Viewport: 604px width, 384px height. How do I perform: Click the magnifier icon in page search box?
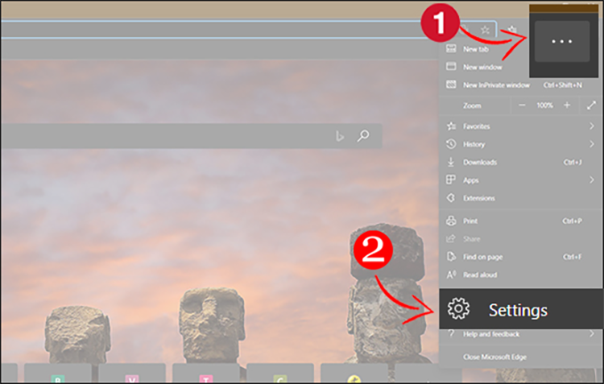coord(363,135)
